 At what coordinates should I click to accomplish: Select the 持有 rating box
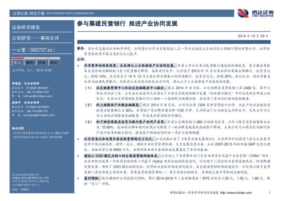[x=42, y=62]
